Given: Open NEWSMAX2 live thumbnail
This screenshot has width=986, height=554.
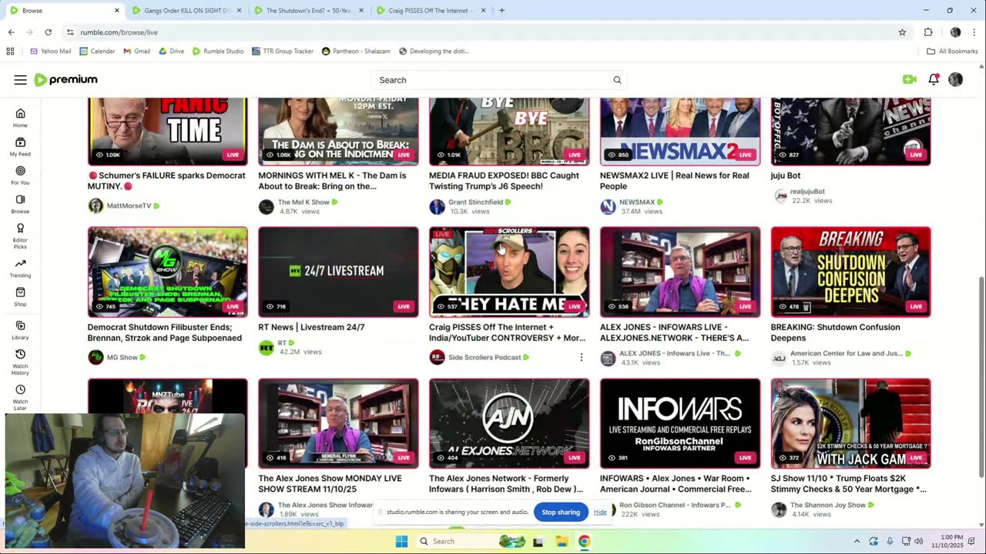Looking at the screenshot, I should point(680,132).
